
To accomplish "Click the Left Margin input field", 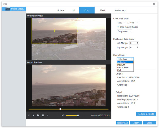I will [133, 43].
